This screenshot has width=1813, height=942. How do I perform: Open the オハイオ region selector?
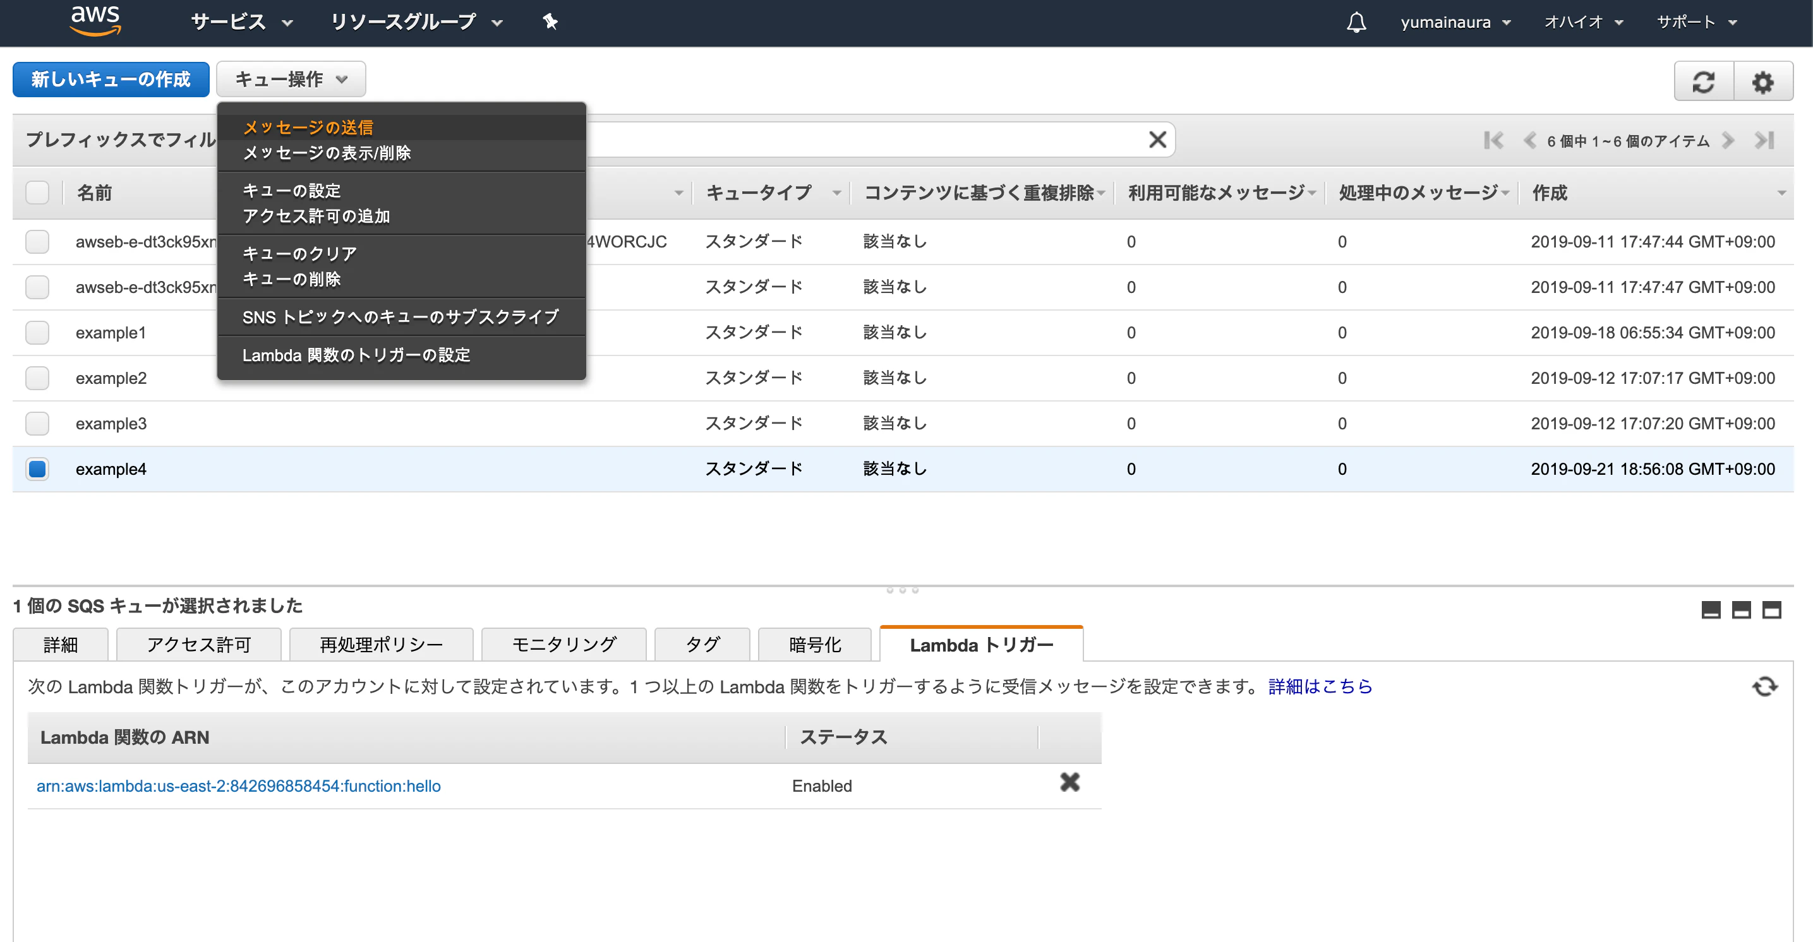[1584, 23]
